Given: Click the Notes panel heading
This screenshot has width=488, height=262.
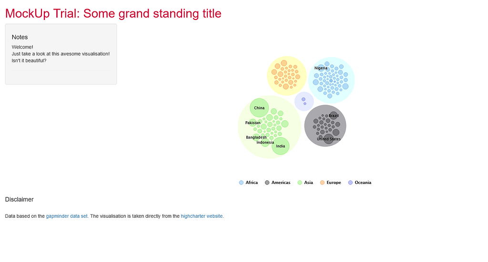Looking at the screenshot, I should coord(20,37).
